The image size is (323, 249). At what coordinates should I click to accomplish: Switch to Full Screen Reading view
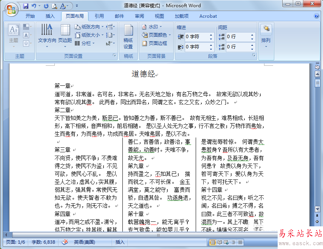[x=219, y=243]
